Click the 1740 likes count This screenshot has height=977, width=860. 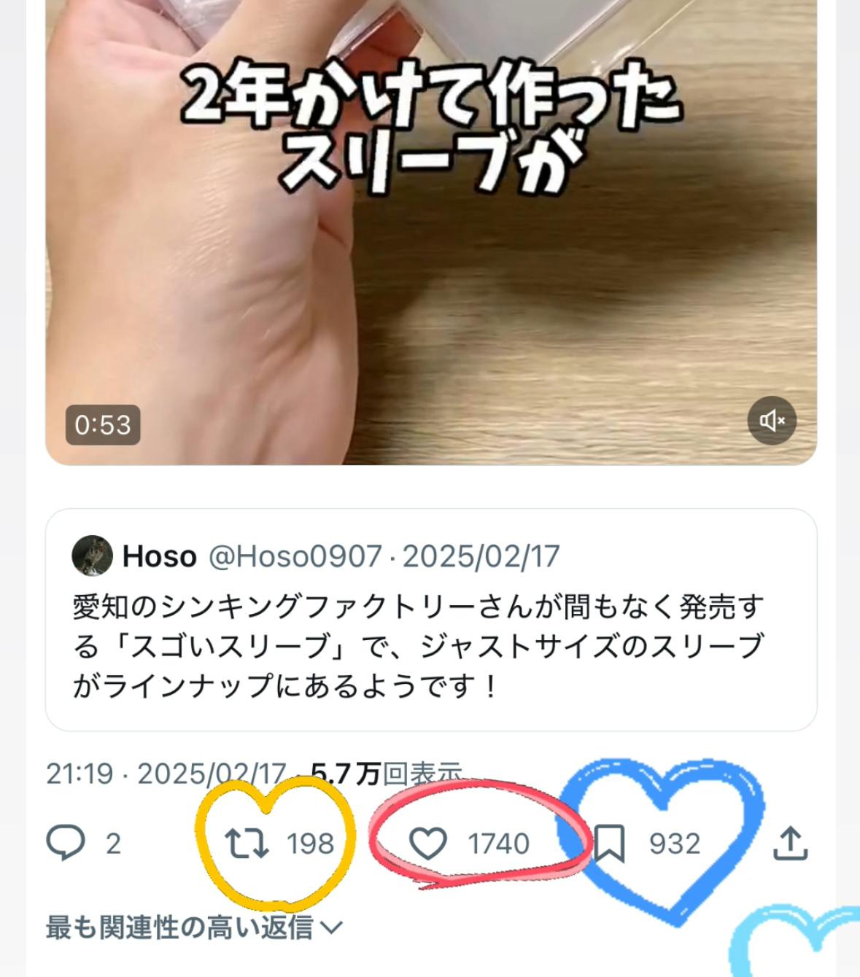tap(498, 844)
